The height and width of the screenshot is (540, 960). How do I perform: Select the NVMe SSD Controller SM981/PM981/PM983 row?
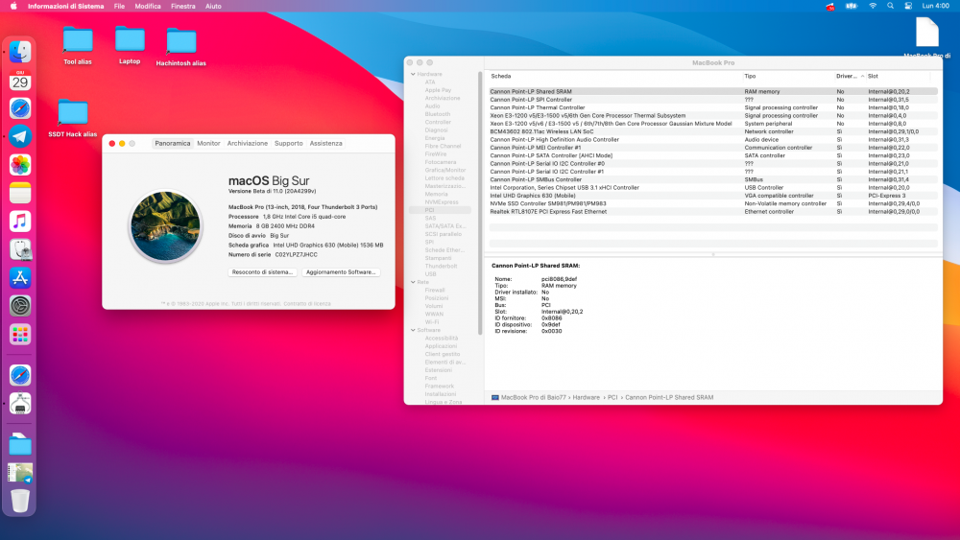[x=713, y=203]
